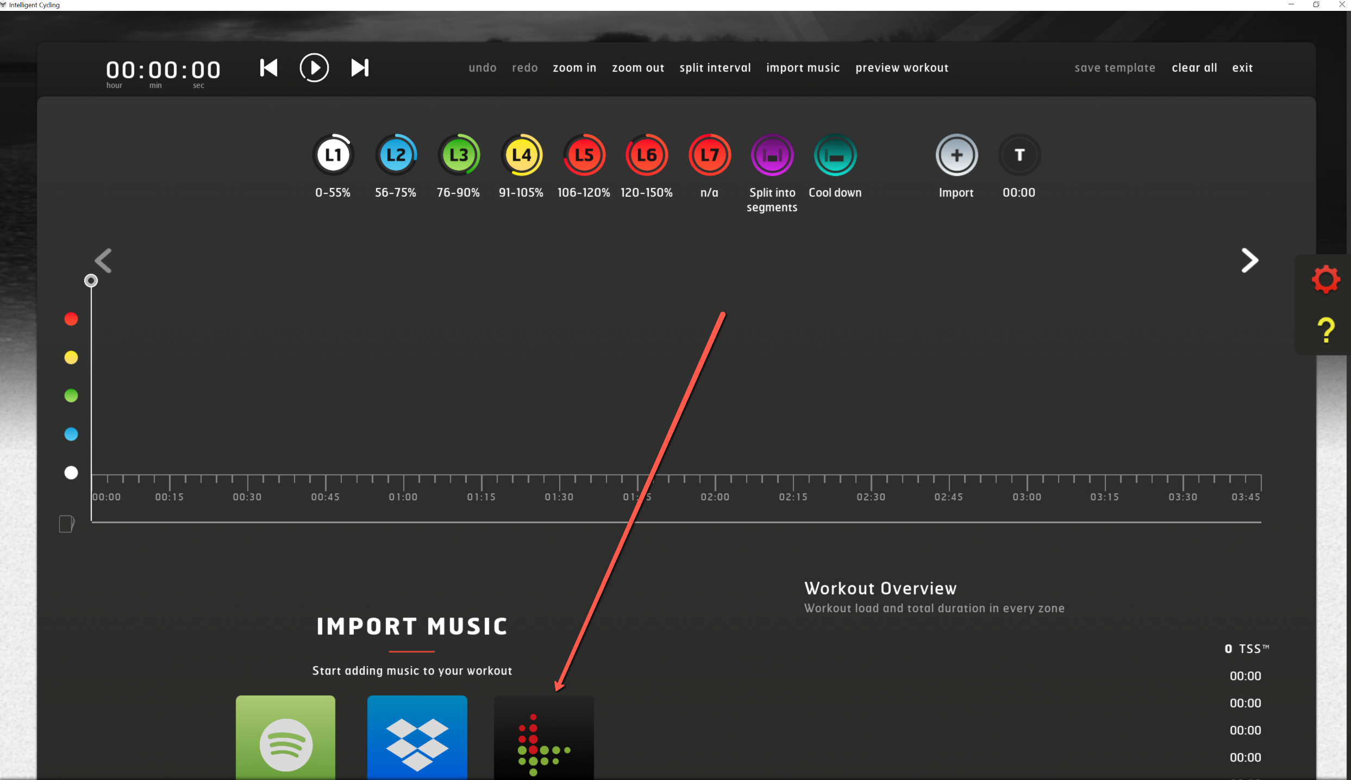This screenshot has width=1351, height=780.
Task: Click the preview workout link
Action: point(902,68)
